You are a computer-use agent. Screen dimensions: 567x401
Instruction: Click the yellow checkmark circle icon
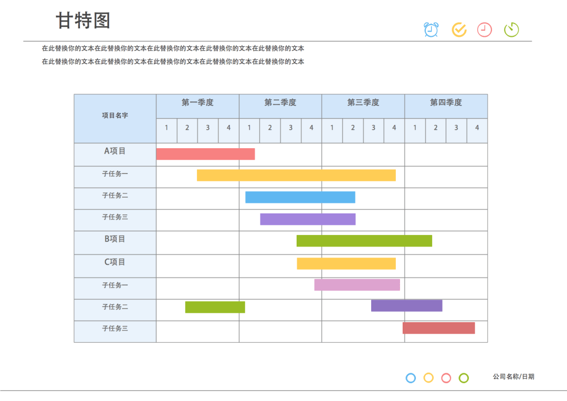459,29
